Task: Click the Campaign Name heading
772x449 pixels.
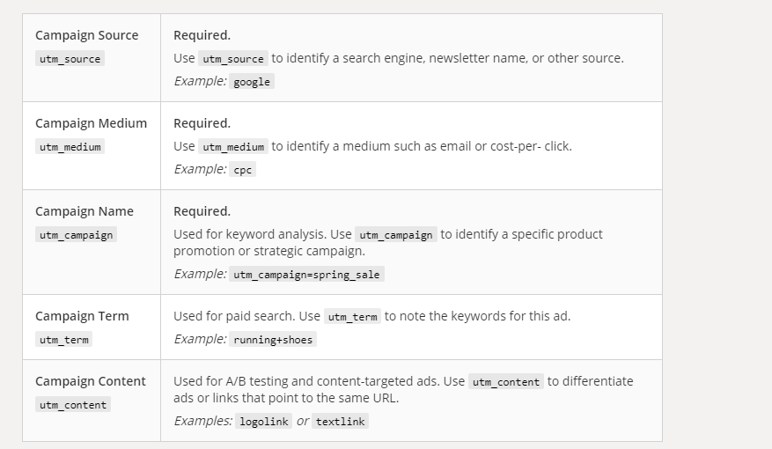Action: tap(85, 211)
